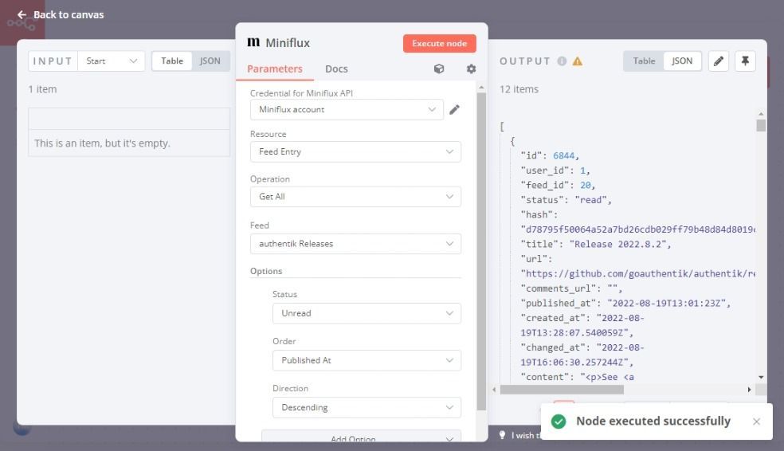Select the Parameters tab

(x=275, y=69)
